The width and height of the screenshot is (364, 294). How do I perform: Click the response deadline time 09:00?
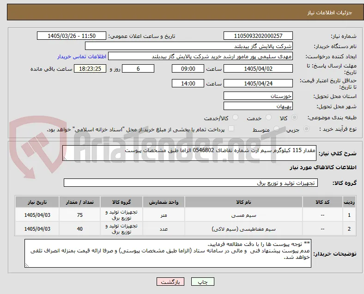188,68
